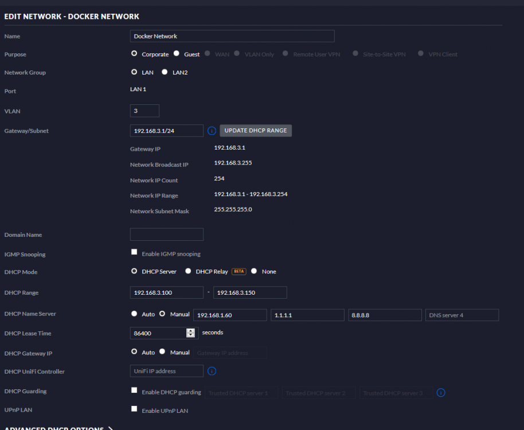Click the VLAN ID input field
This screenshot has height=430, width=524.
pyautogui.click(x=144, y=111)
